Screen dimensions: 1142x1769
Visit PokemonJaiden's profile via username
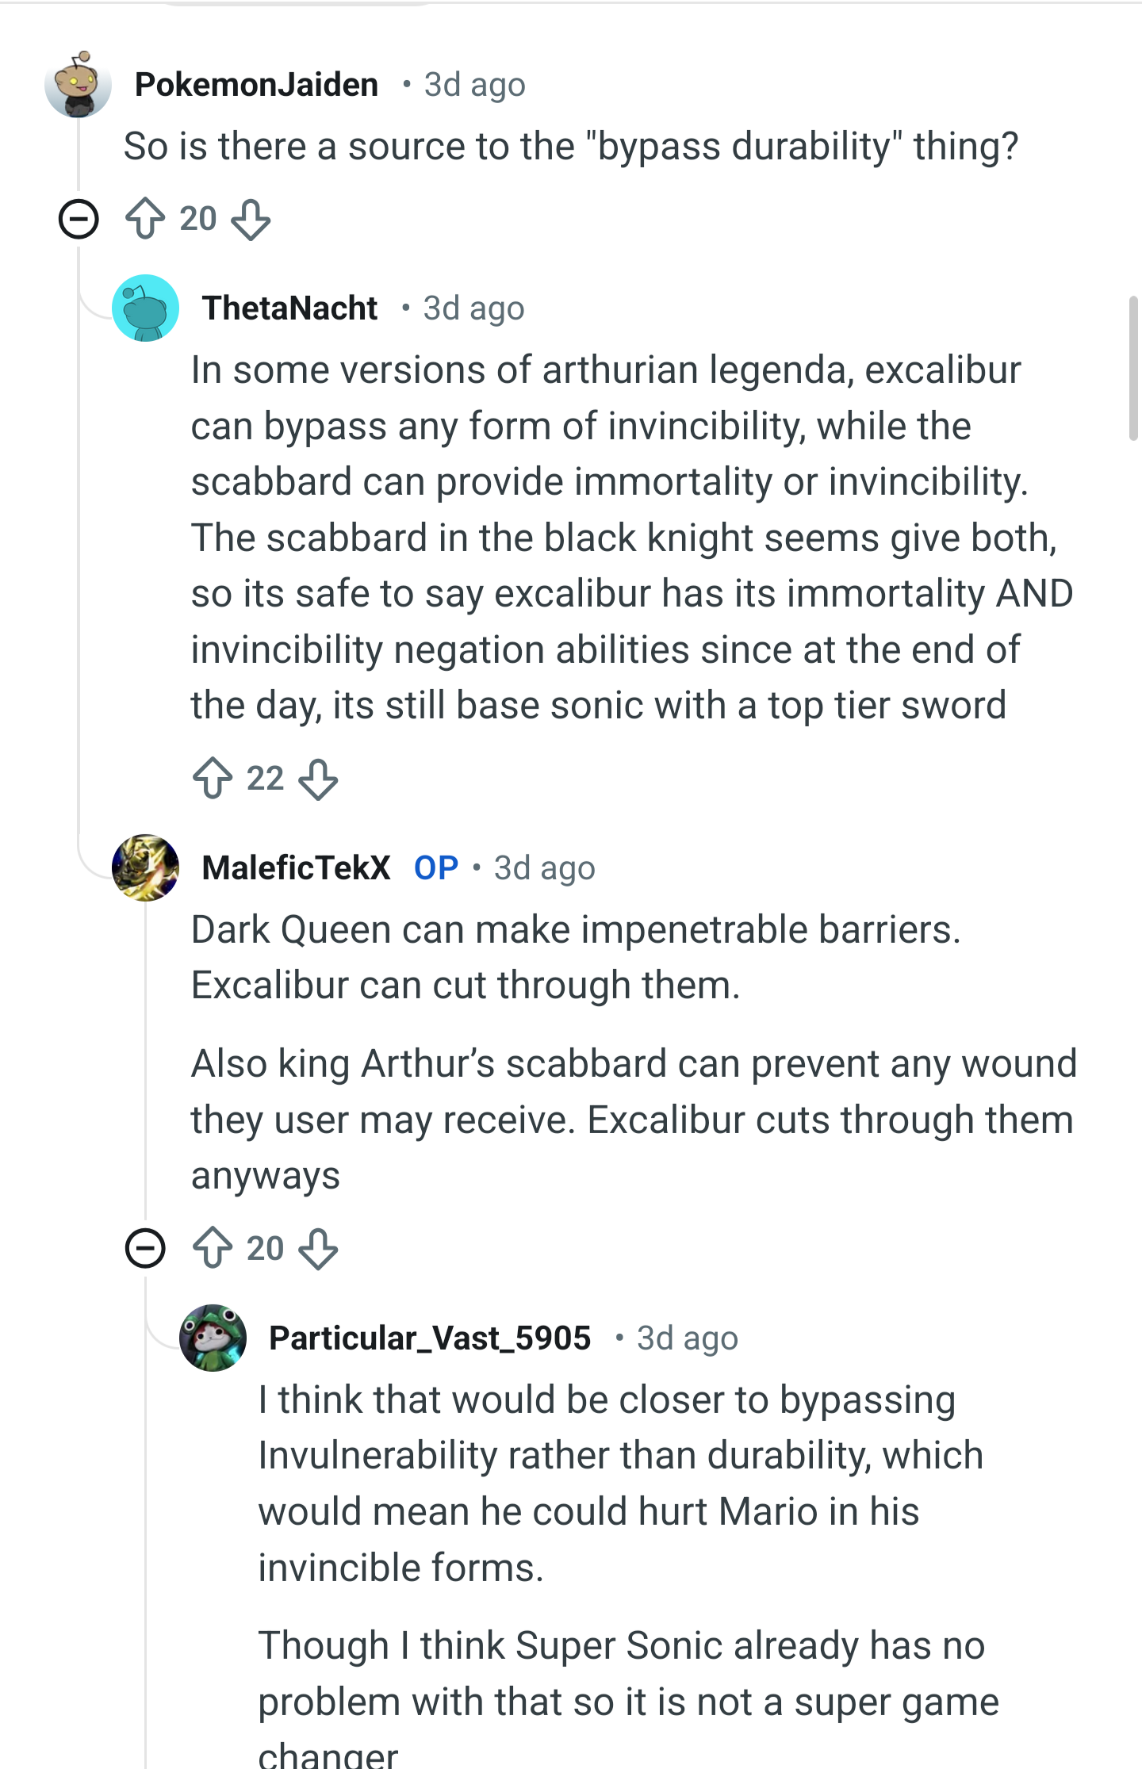point(256,85)
